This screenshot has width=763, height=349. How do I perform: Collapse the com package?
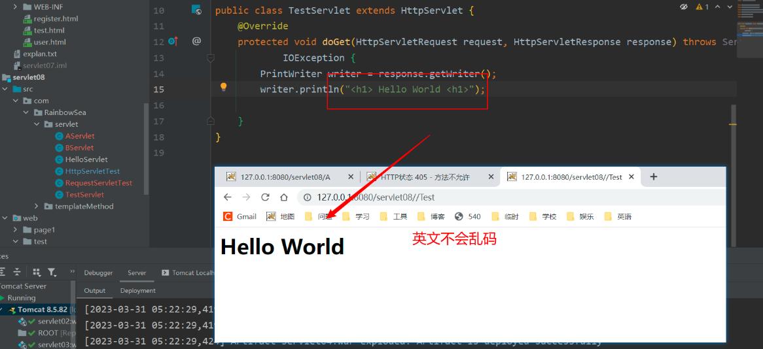coord(16,101)
